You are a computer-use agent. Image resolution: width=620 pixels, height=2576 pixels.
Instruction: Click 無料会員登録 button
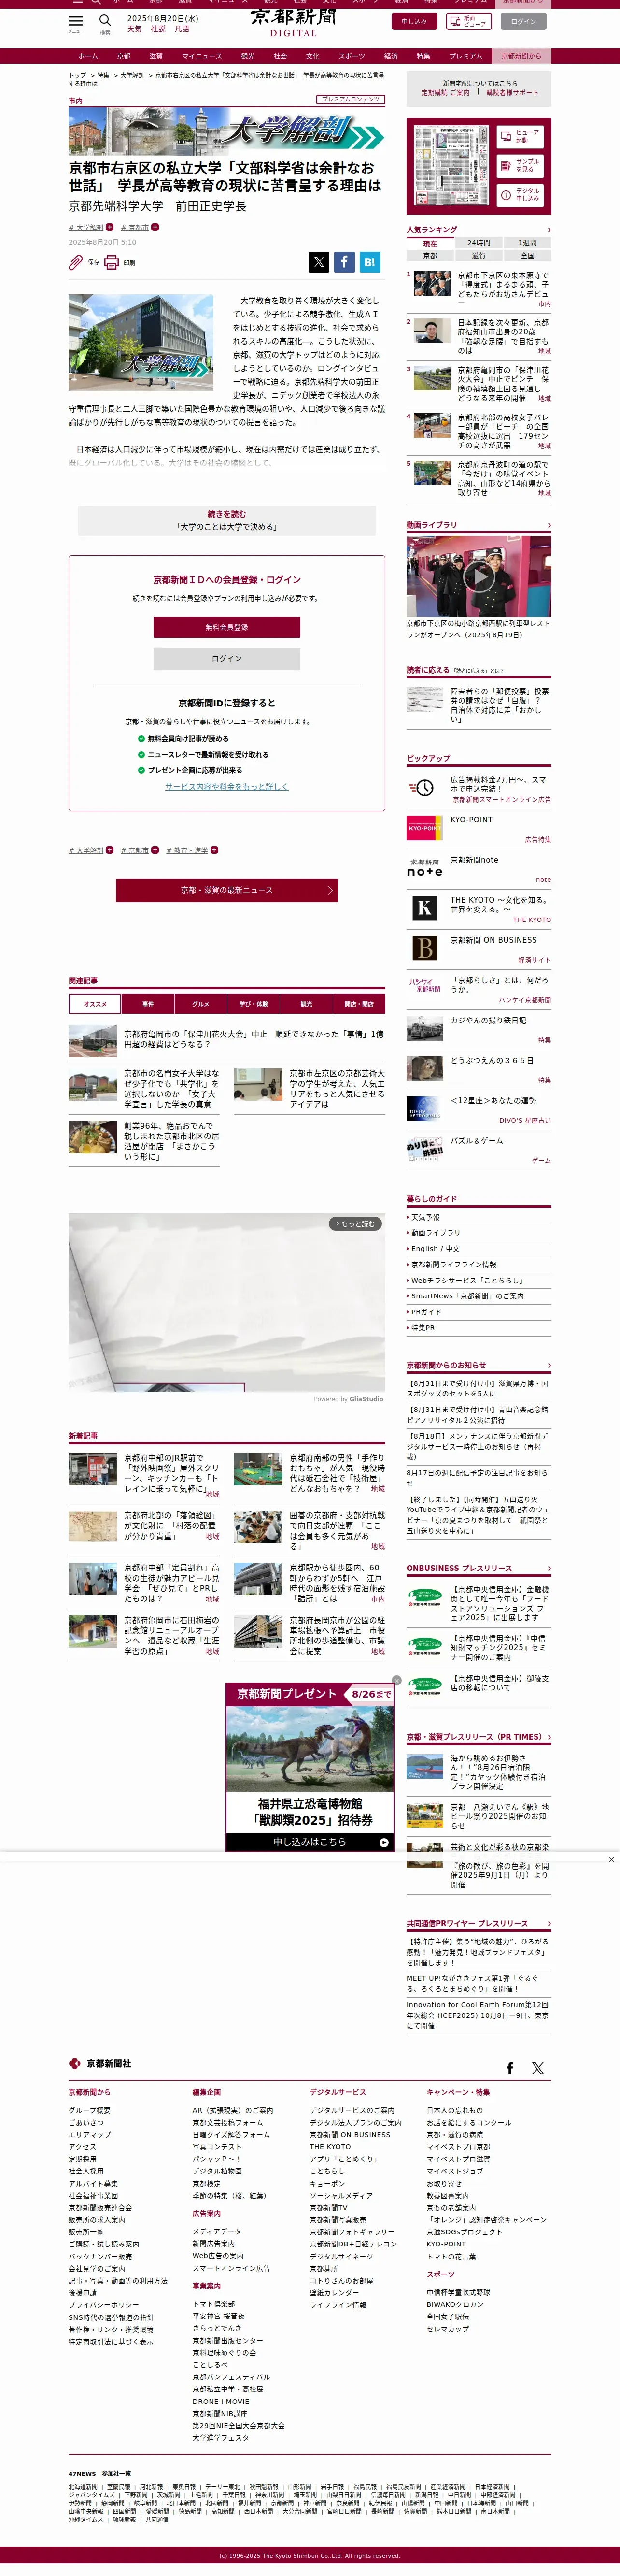(x=227, y=627)
